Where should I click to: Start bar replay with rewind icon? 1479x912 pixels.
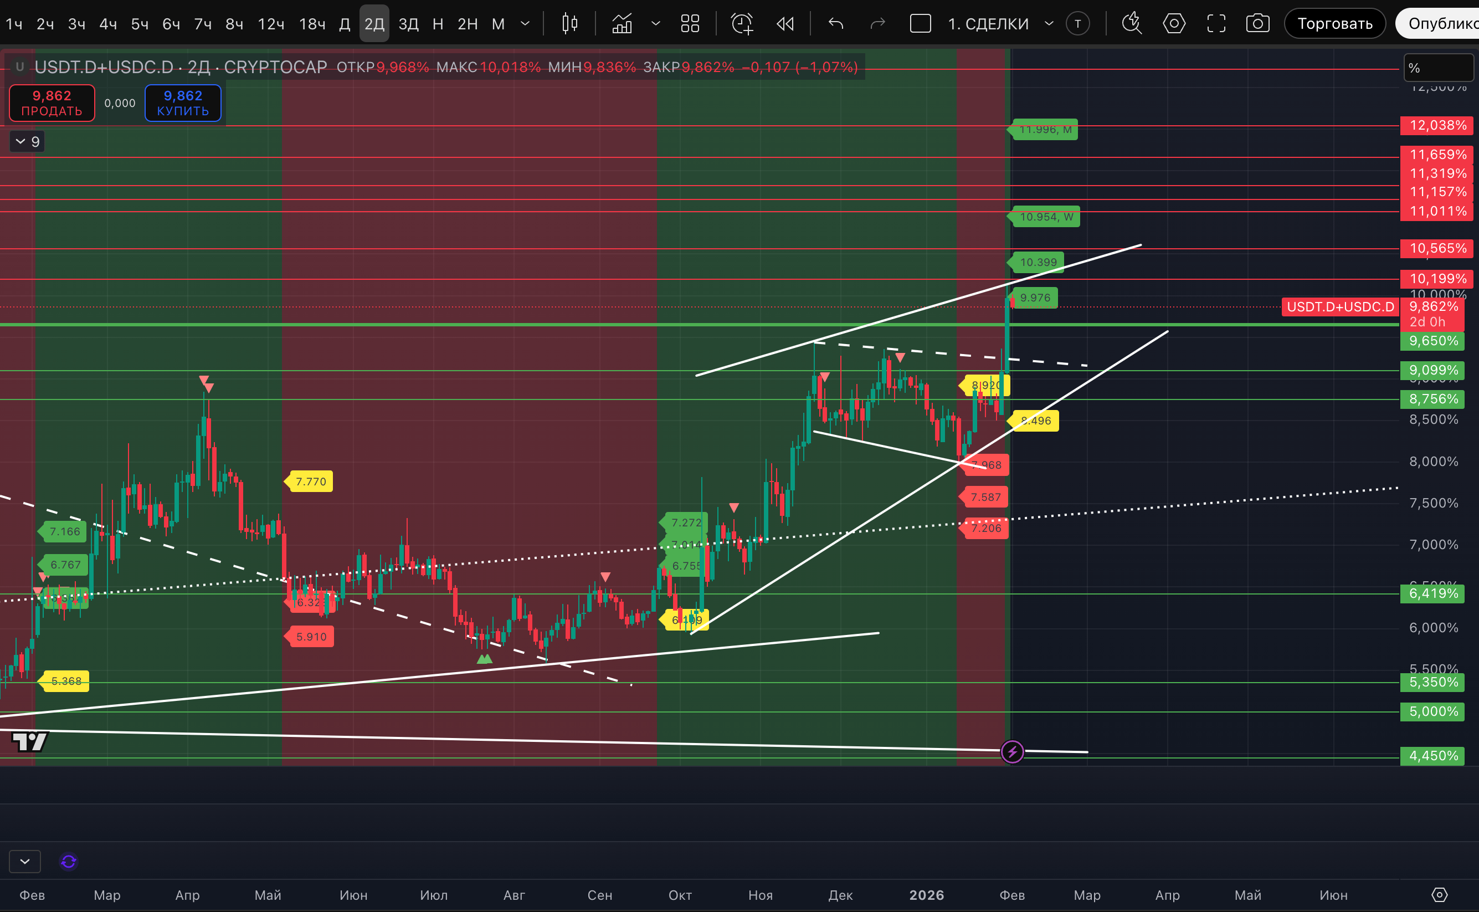coord(785,23)
